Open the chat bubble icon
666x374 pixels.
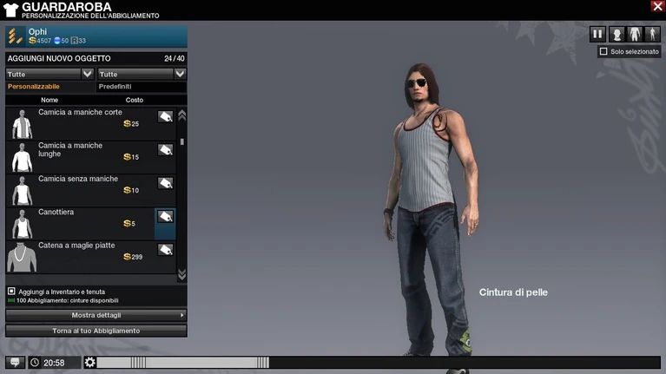click(x=15, y=363)
